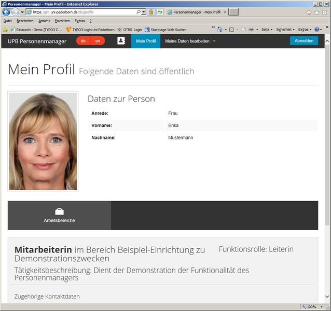Screen dimensions: 331x311
Task: Expand the printer options arrow
Action: tap(257, 30)
